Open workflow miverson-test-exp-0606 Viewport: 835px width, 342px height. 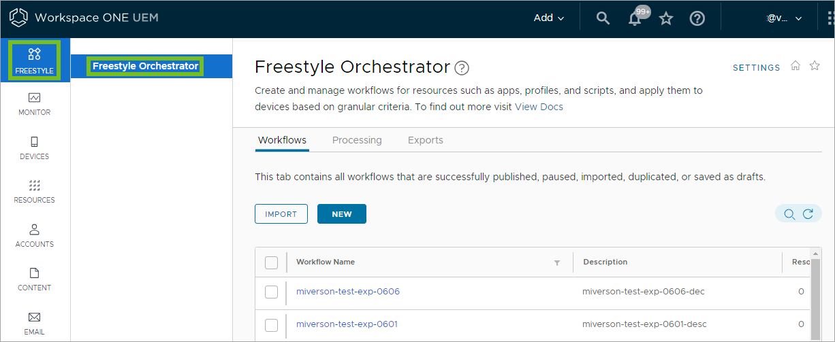pos(348,292)
